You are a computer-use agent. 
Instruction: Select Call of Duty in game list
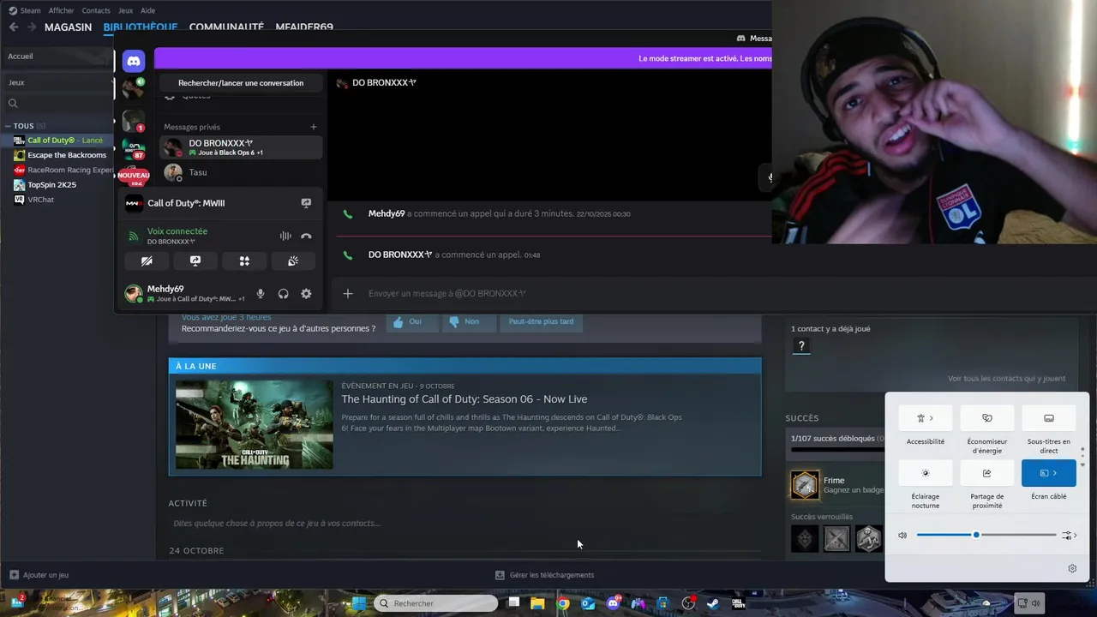(57, 141)
